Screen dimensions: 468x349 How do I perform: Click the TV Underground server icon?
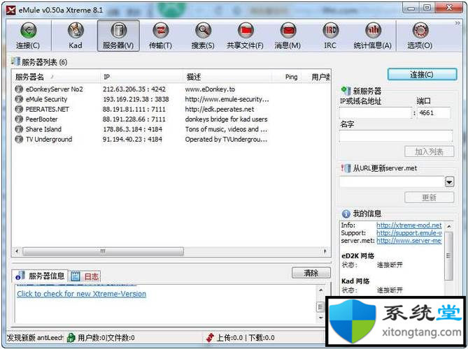(x=19, y=139)
